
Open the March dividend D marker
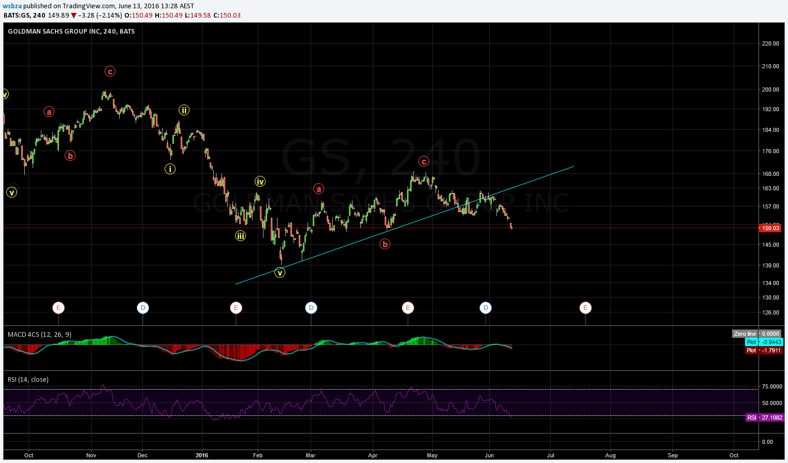pos(311,308)
